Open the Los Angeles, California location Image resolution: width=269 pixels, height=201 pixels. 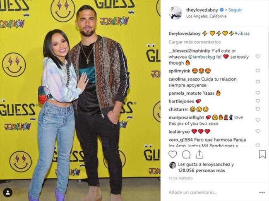[206, 16]
